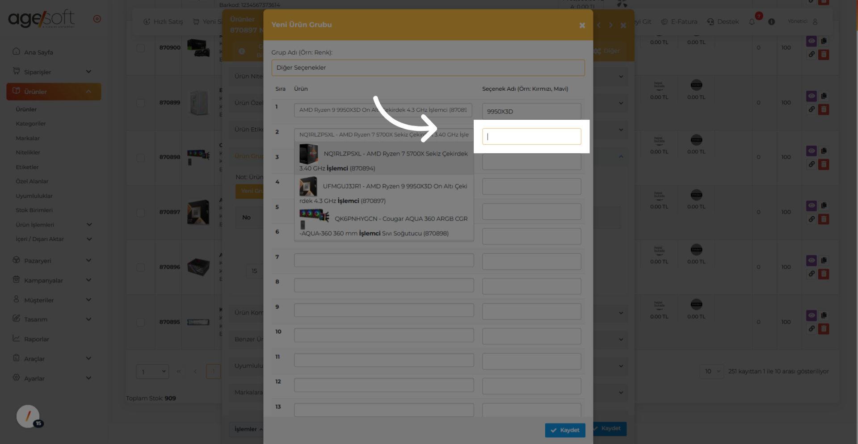Click the info icon in top bar
Image resolution: width=858 pixels, height=444 pixels.
click(771, 21)
